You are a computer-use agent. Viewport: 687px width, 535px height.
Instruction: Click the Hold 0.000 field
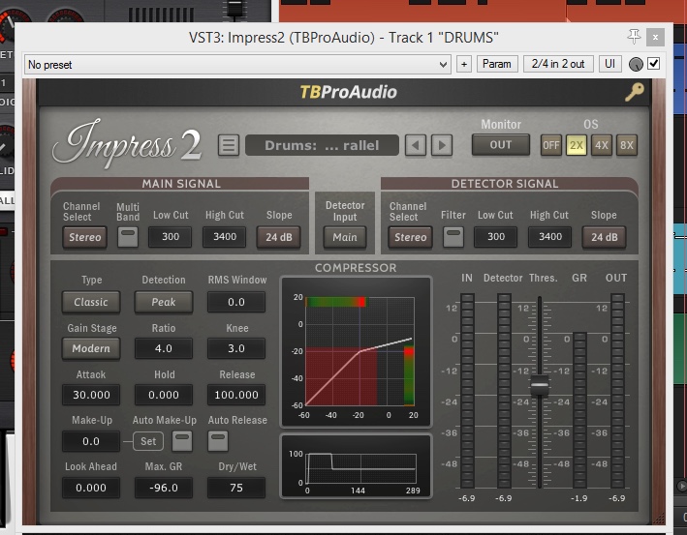pos(164,395)
